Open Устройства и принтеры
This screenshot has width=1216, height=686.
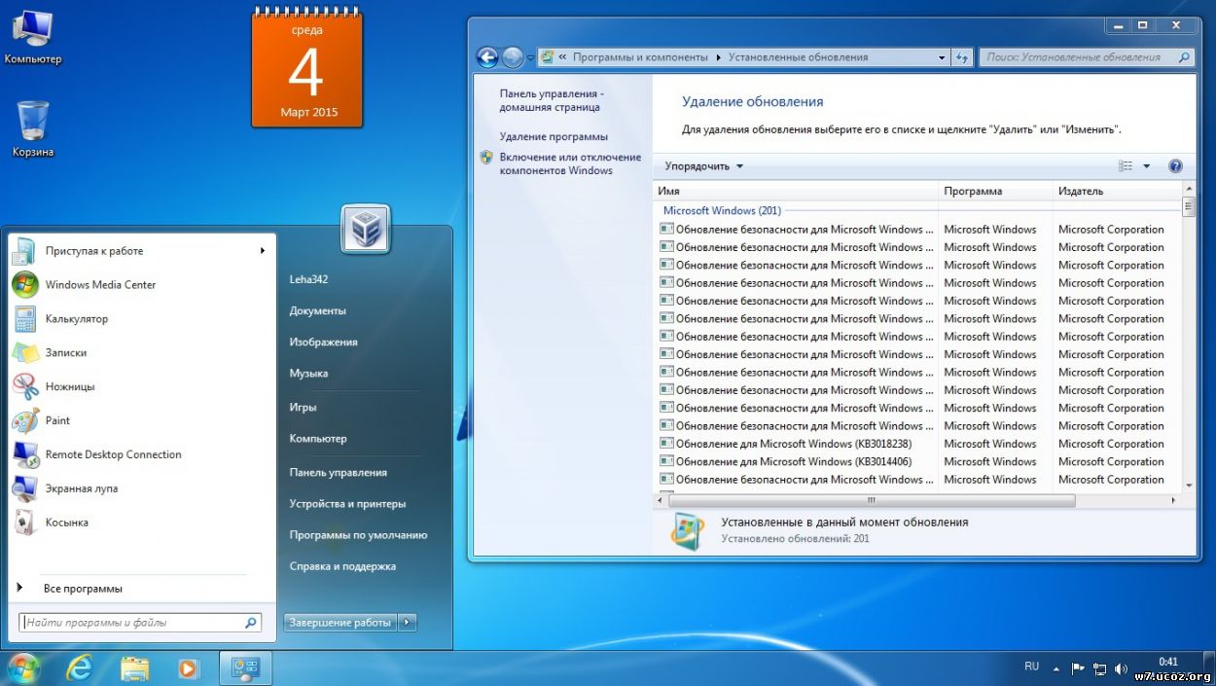point(347,503)
